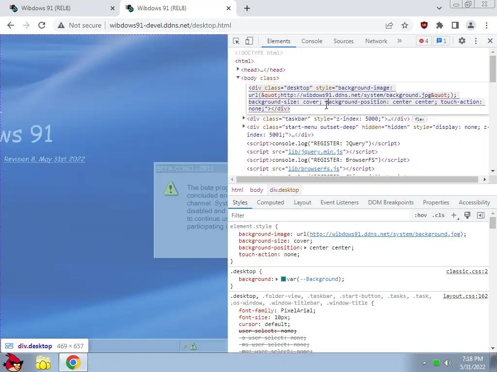Toggle the Chrome side panel icon

(x=455, y=25)
